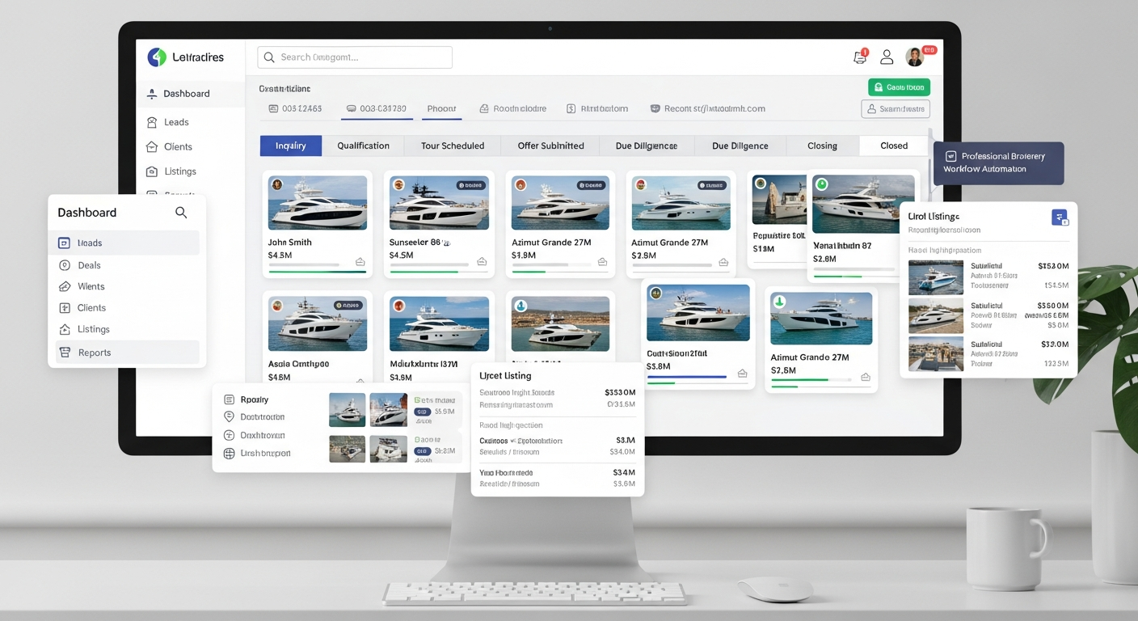Screen dimensions: 1138x621
Task: Select the Tour Scheduled tab
Action: [x=453, y=146]
